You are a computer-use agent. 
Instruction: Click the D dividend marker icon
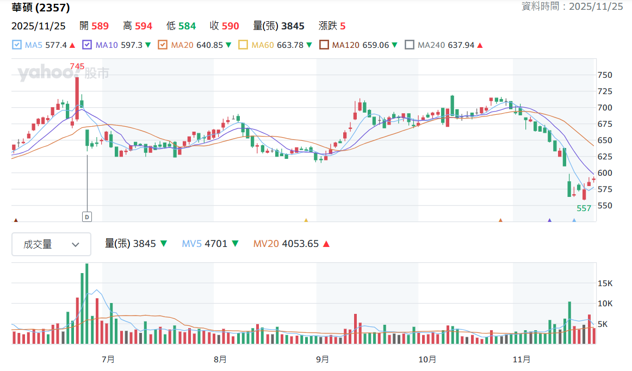pyautogui.click(x=87, y=217)
